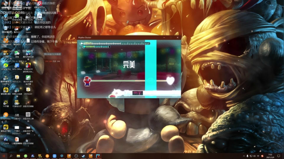284x159 pixels.
Task: Close the Rhythm Doctor window
Action: 177,37
